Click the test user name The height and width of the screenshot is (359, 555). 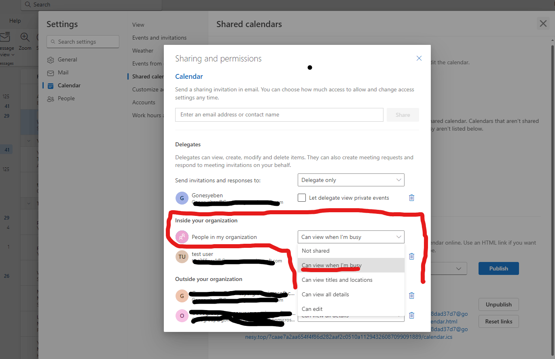click(202, 254)
